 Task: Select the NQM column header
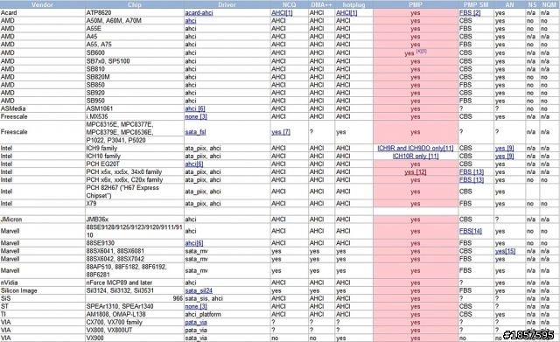[x=549, y=4]
